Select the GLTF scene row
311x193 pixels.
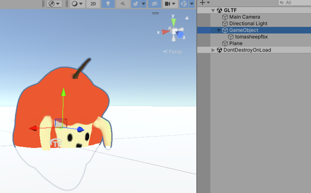tap(254, 10)
